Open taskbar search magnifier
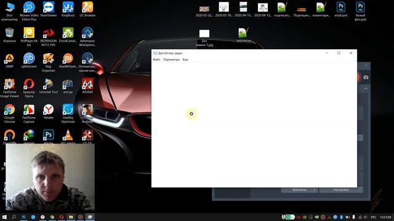This screenshot has width=394, height=221. [x=14, y=217]
